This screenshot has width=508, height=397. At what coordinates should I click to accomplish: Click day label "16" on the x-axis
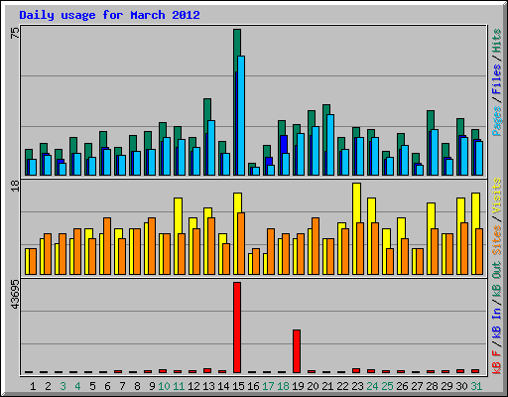click(253, 386)
